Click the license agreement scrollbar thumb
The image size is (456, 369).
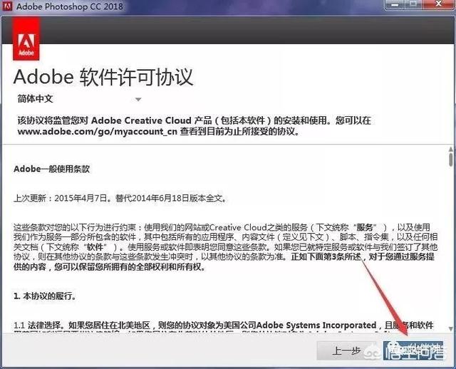coord(450,160)
